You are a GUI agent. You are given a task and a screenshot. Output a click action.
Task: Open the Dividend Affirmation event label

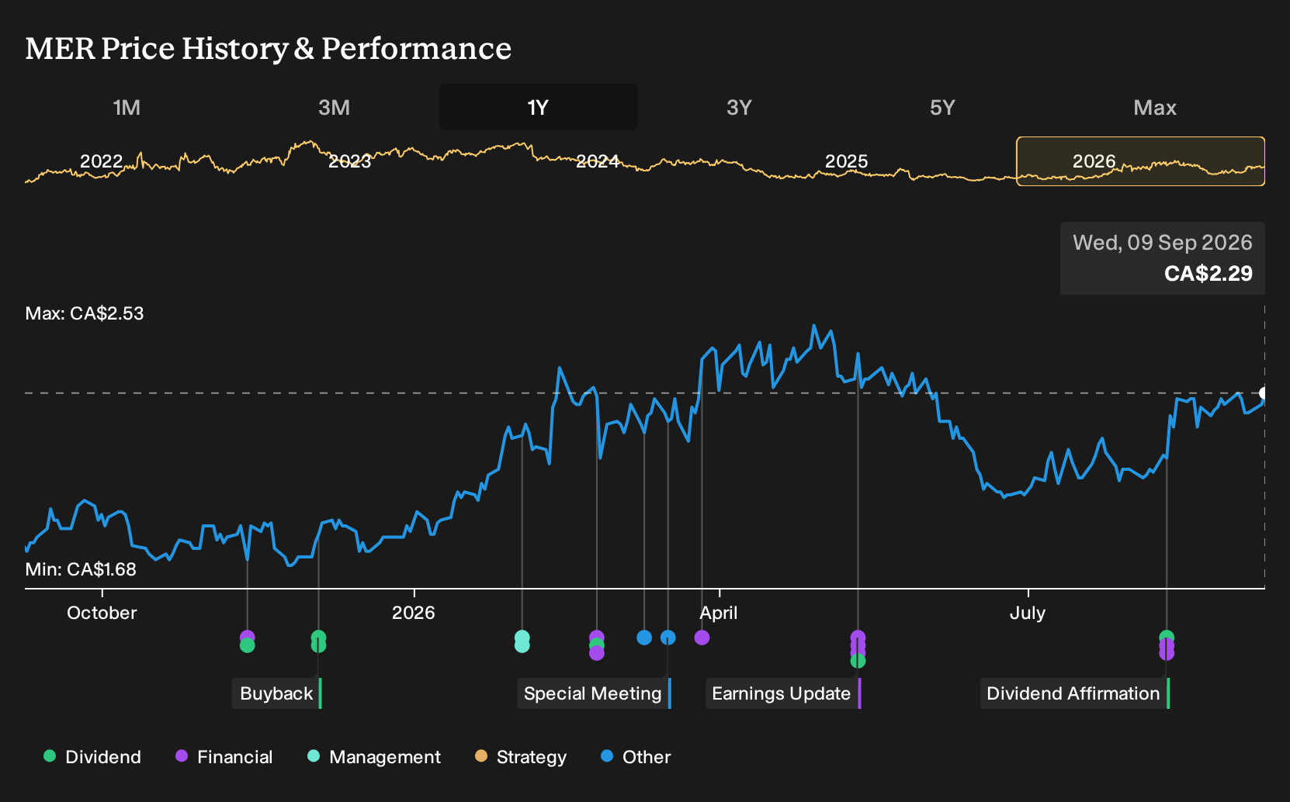pyautogui.click(x=1074, y=693)
